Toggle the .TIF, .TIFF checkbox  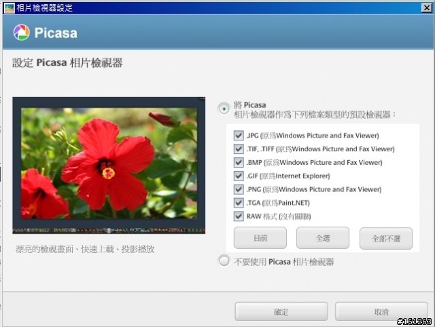click(239, 149)
